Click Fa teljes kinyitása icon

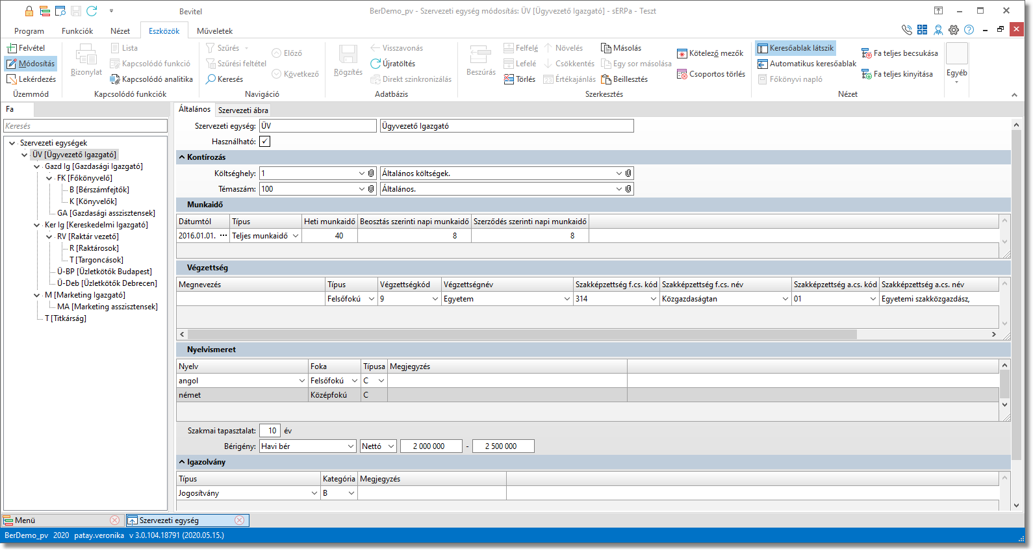[867, 74]
